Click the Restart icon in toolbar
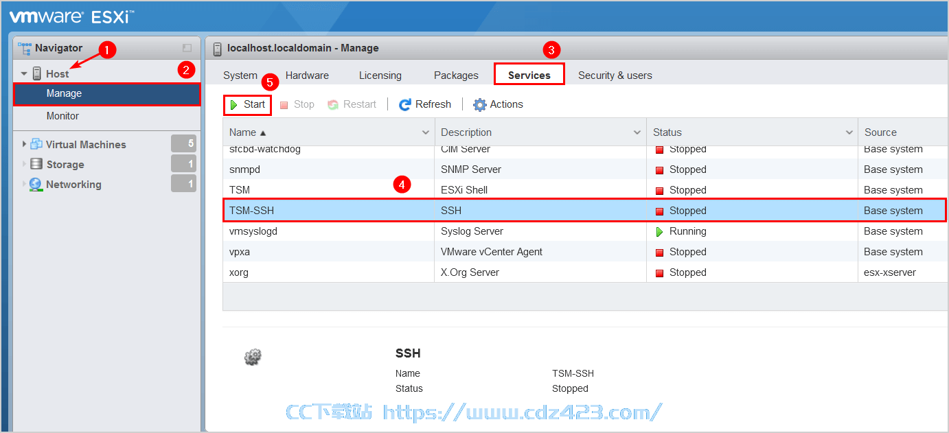 point(333,105)
